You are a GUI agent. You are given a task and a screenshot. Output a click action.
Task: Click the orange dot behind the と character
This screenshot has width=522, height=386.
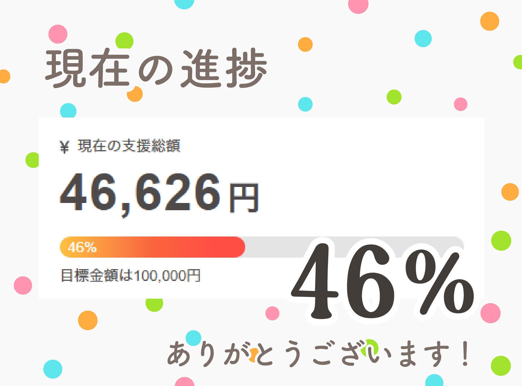coord(253,354)
